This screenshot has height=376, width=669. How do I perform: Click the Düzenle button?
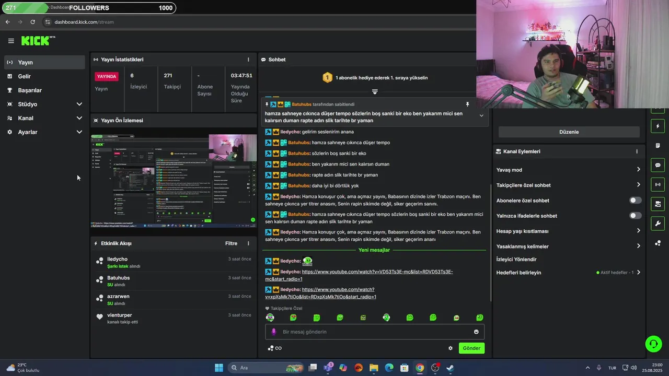(x=569, y=132)
